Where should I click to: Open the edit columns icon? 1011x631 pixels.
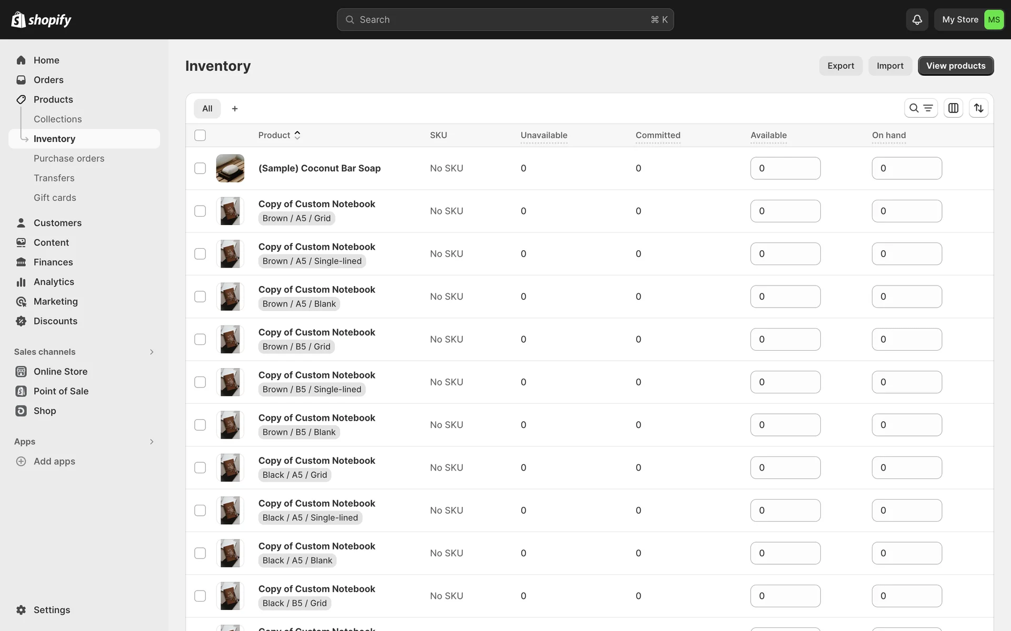coord(953,108)
